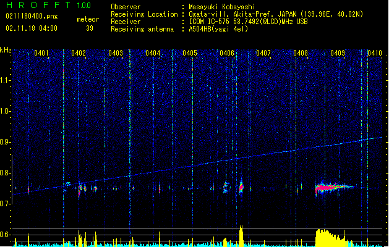Click the 0401 time marker
This screenshot has height=247, width=389.
(x=41, y=53)
